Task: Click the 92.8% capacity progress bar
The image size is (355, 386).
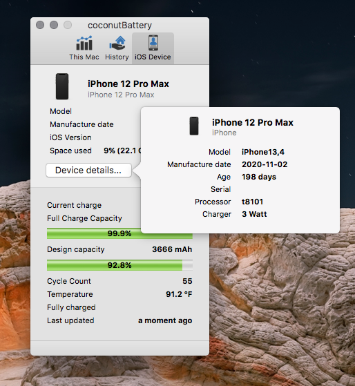Action: [x=119, y=265]
